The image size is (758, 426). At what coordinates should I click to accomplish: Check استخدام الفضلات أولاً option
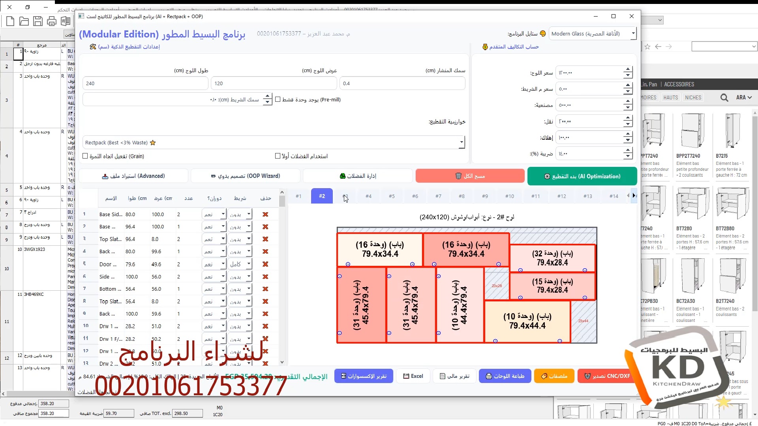(x=278, y=155)
